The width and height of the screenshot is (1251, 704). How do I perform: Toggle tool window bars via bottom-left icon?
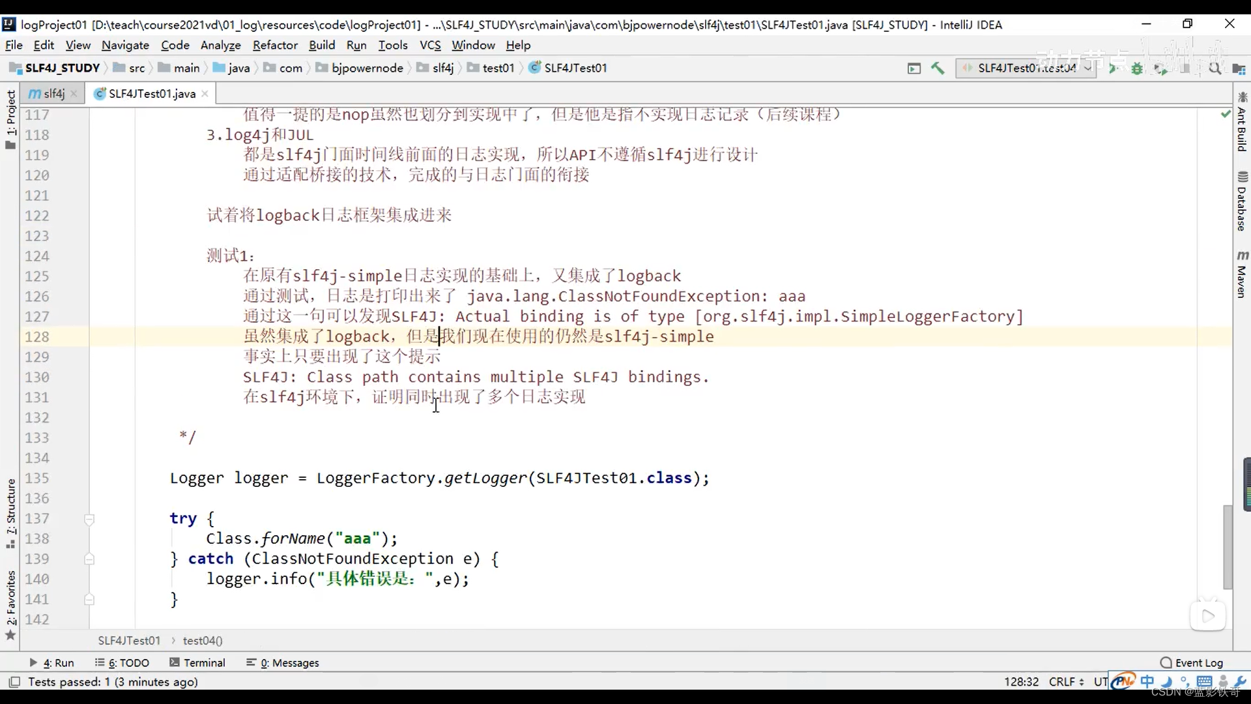(14, 682)
